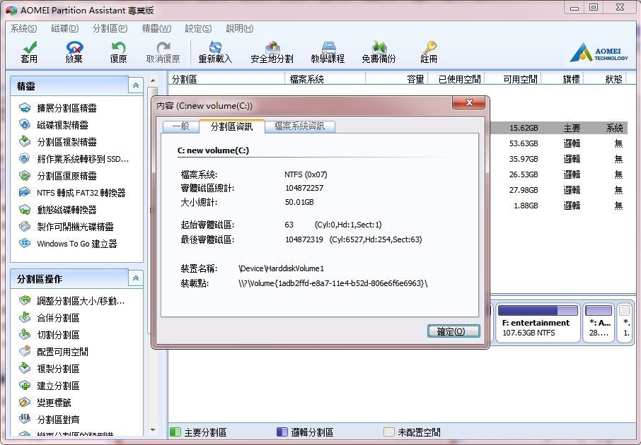Select the 分割區對齊 operation
The height and width of the screenshot is (445, 641).
coord(58,420)
